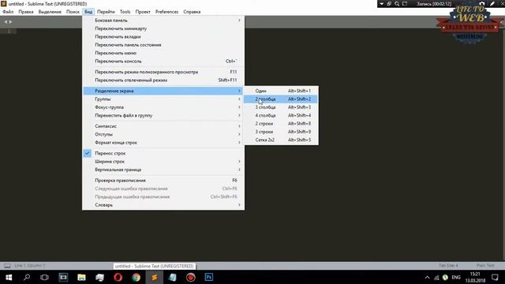Launch Opera browser from taskbar
The image size is (505, 284).
coord(118,277)
